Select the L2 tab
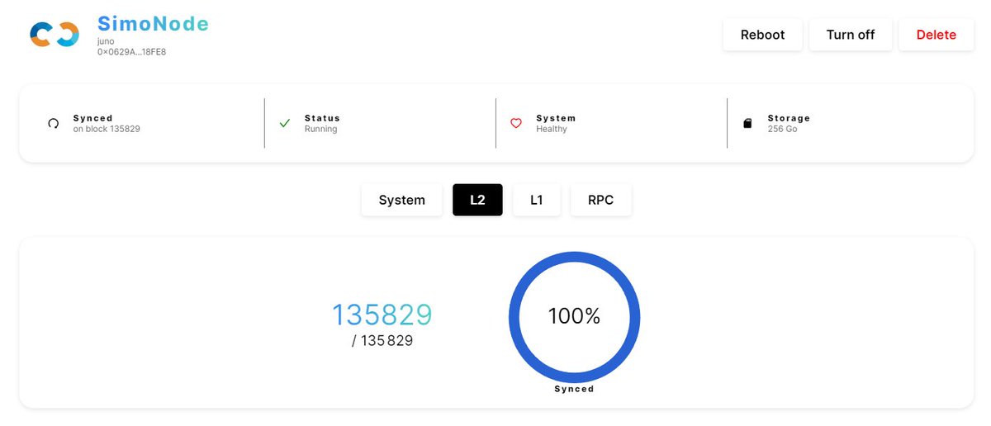The image size is (991, 426). 477,200
